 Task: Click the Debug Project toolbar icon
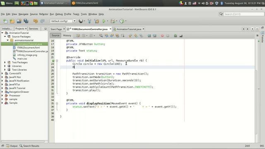click(x=113, y=21)
